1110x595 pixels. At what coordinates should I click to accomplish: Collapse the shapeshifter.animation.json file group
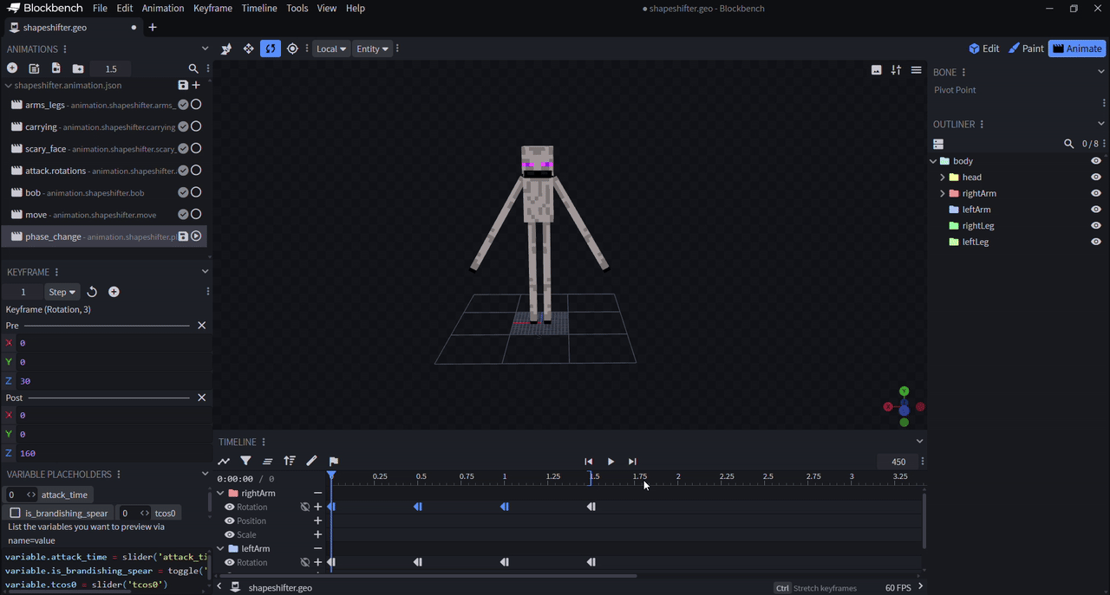pos(8,85)
